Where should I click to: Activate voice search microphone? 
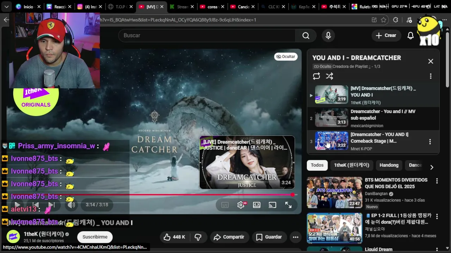point(328,35)
